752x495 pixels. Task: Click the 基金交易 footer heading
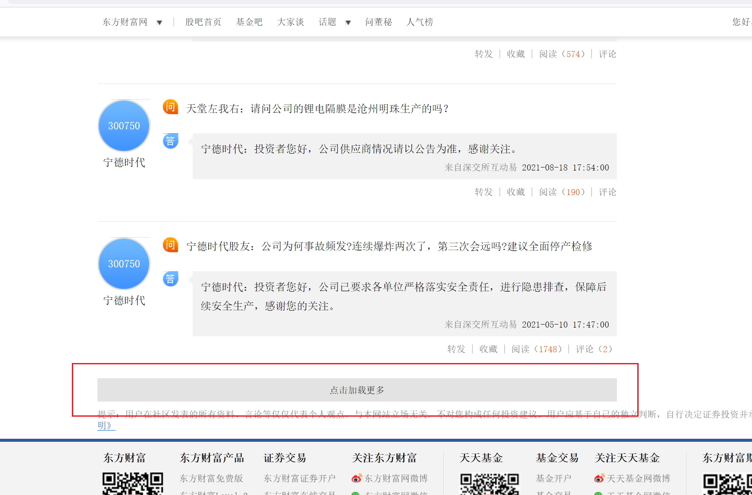pyautogui.click(x=557, y=458)
